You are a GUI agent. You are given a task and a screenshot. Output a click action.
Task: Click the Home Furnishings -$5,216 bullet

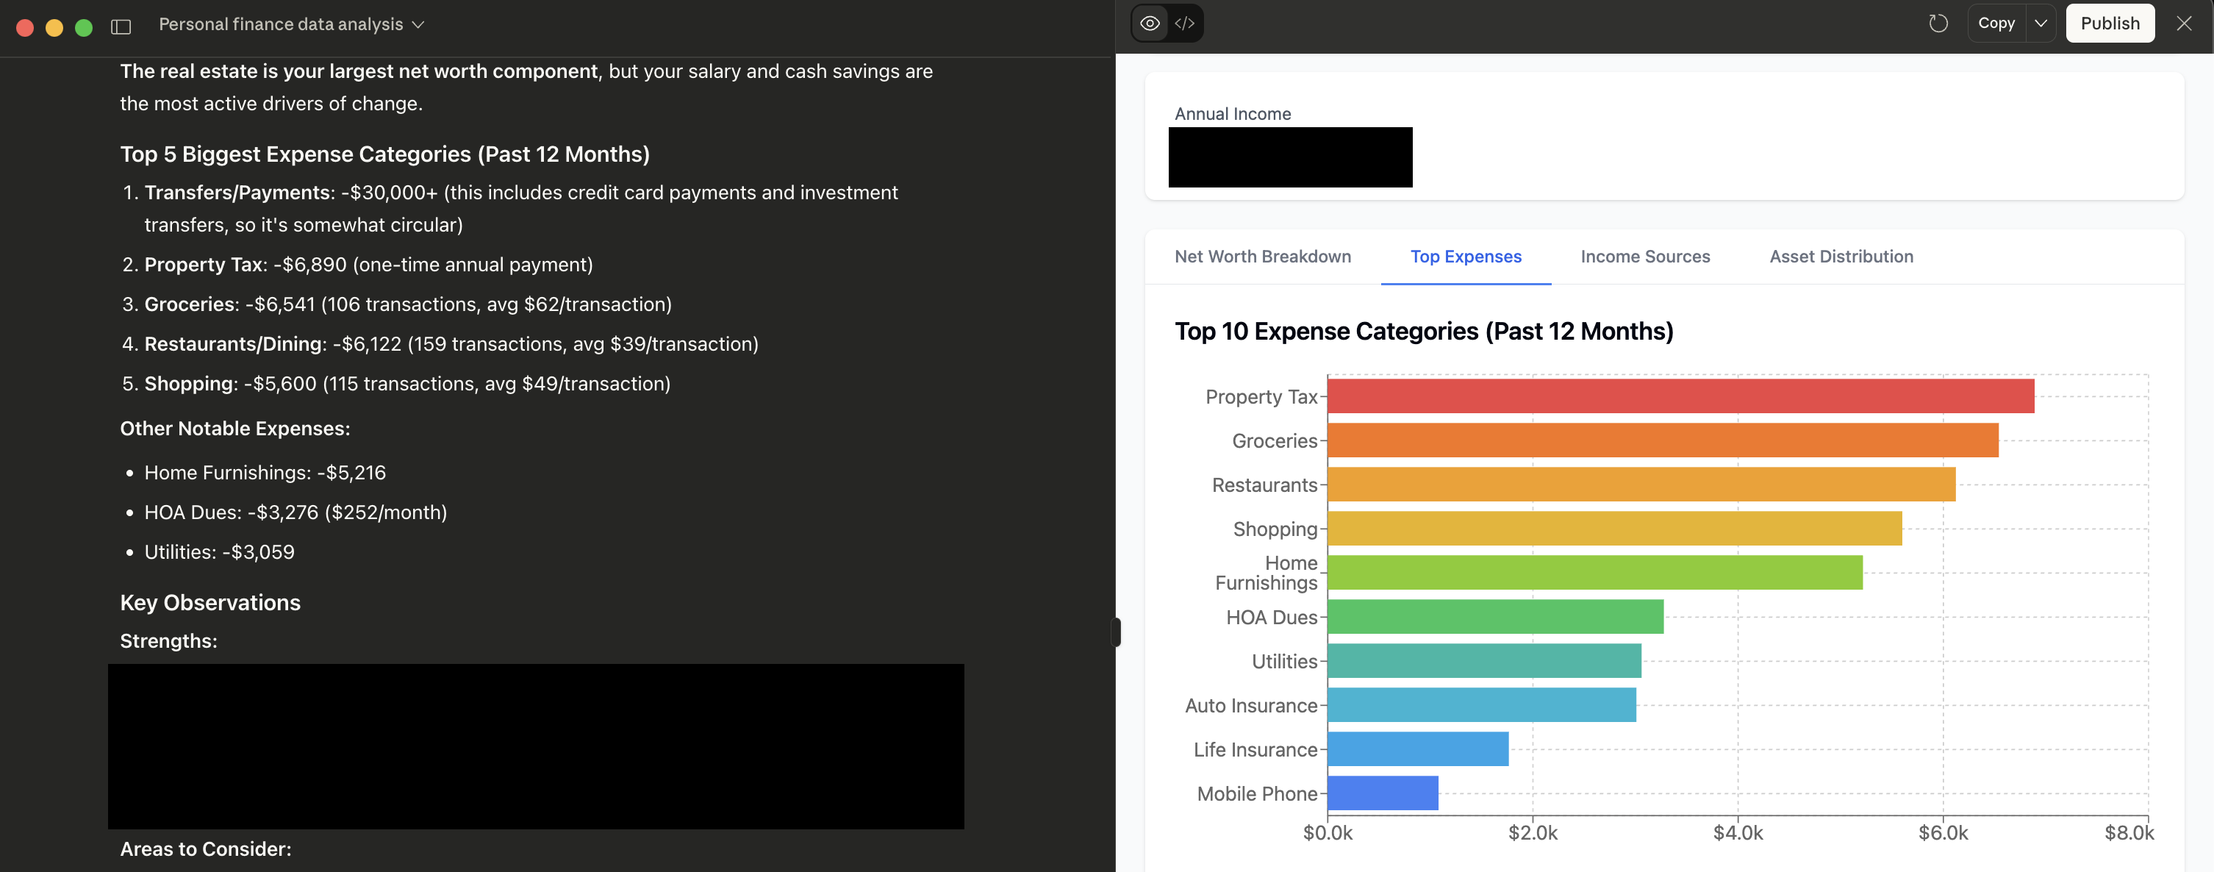click(265, 472)
